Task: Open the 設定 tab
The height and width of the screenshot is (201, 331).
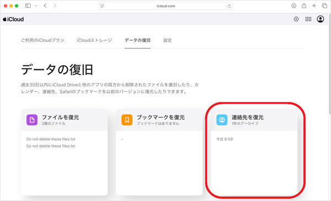Action: [167, 40]
